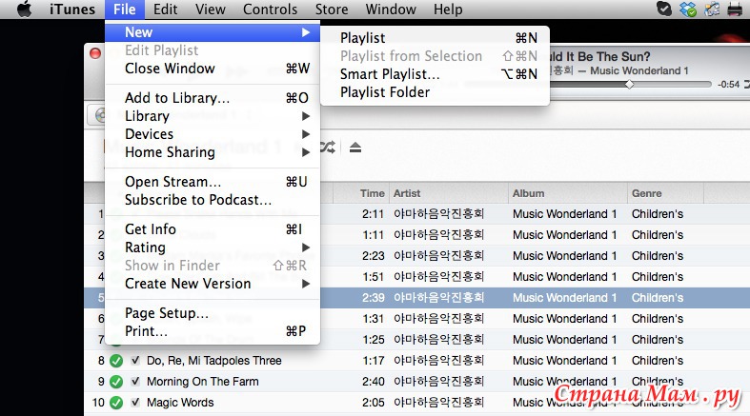Select Do, Re, Mi Tadpoles Three title
The image size is (750, 416).
click(214, 361)
